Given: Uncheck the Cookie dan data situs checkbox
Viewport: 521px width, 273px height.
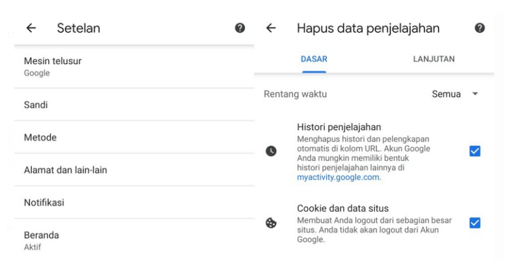Looking at the screenshot, I should coord(475,223).
